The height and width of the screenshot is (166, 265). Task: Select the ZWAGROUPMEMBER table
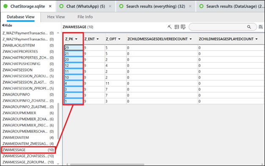(28, 113)
